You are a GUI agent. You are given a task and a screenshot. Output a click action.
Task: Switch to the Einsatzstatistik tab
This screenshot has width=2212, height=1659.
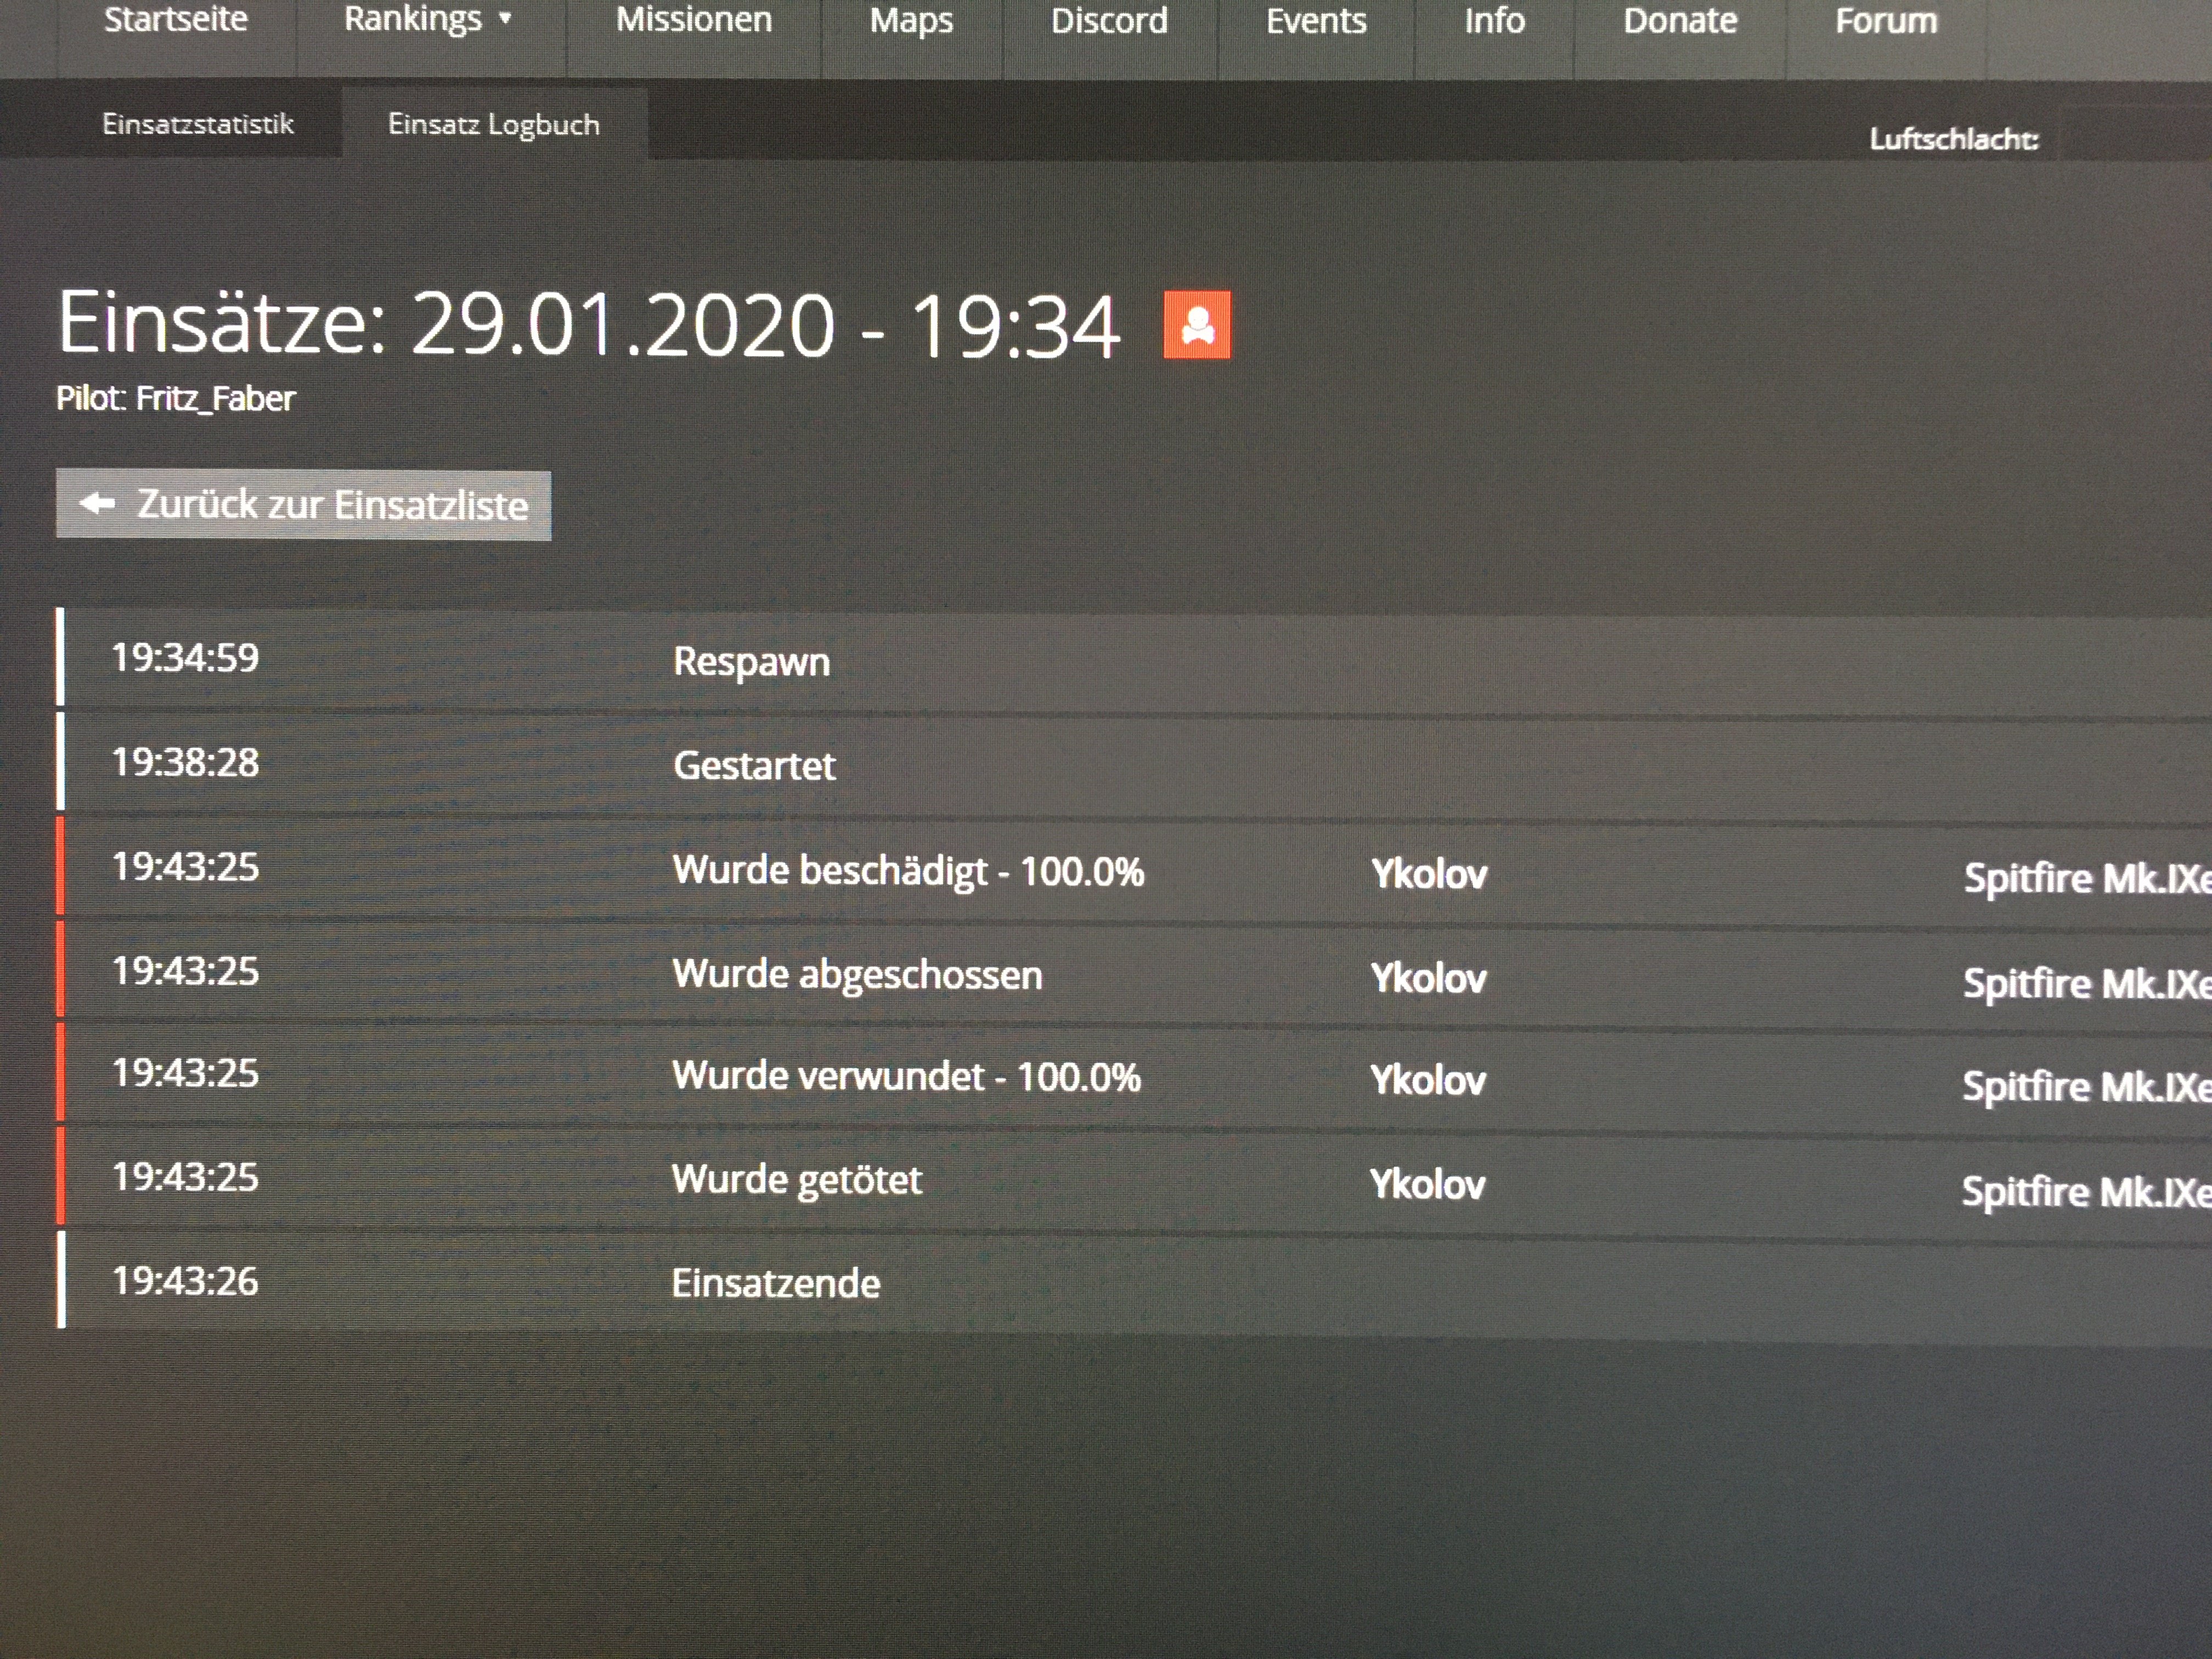[198, 124]
